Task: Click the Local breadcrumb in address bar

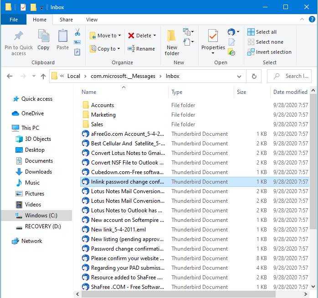Action: tap(74, 76)
